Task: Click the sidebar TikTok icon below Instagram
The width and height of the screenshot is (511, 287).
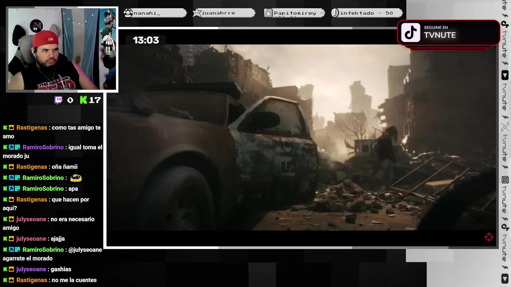Action: 505,227
